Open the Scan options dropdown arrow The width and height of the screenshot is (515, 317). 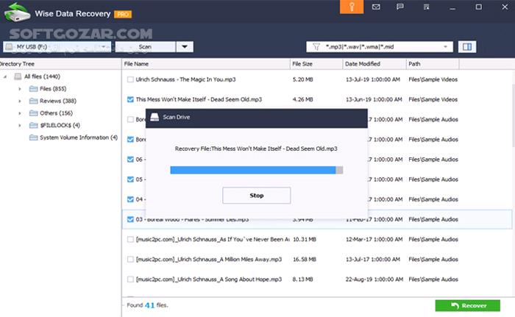pyautogui.click(x=185, y=47)
